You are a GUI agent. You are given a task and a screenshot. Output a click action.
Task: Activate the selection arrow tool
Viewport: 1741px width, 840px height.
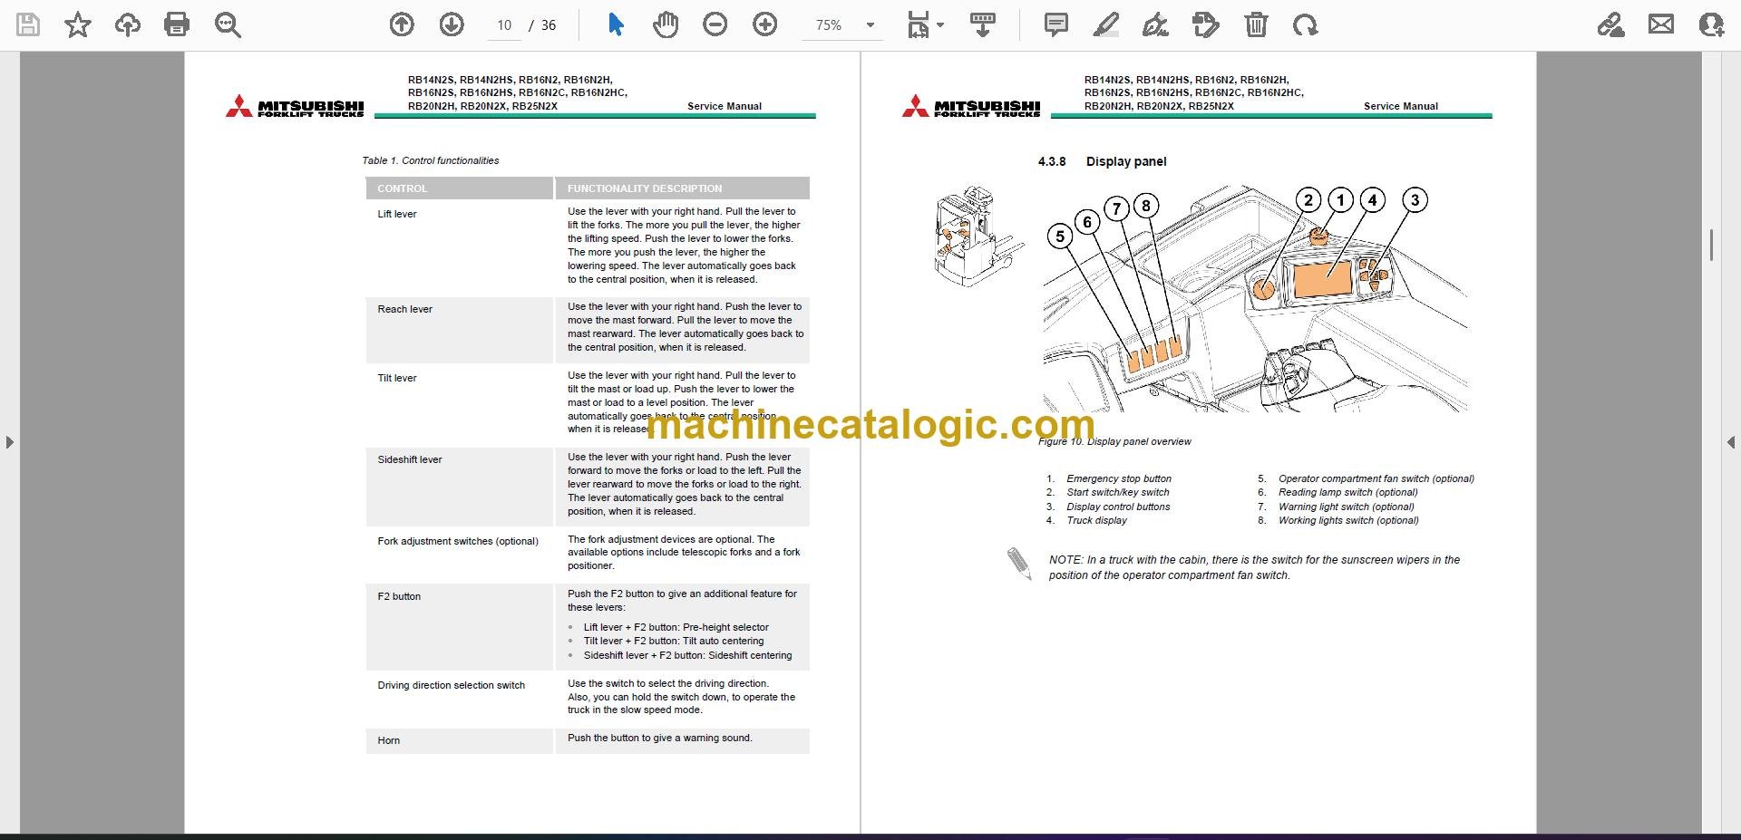point(616,24)
